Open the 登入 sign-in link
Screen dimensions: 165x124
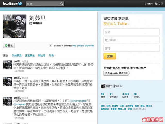[x=158, y=4]
